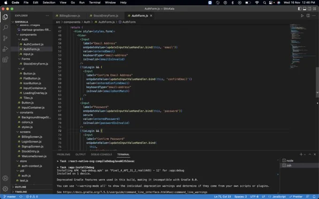Open the Search view in activity bar
The width and height of the screenshot is (319, 199).
5,28
